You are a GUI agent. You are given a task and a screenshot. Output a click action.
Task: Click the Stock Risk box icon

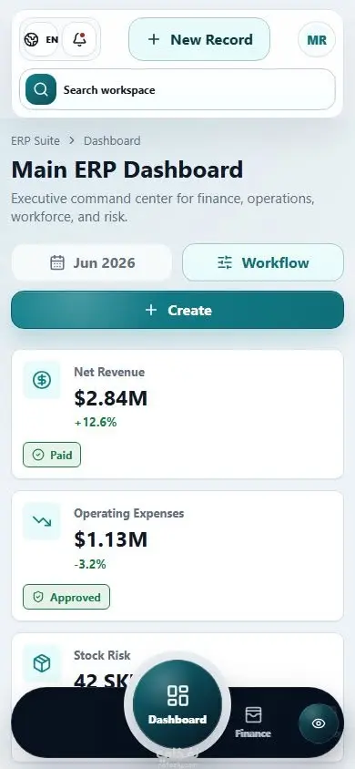pos(42,663)
